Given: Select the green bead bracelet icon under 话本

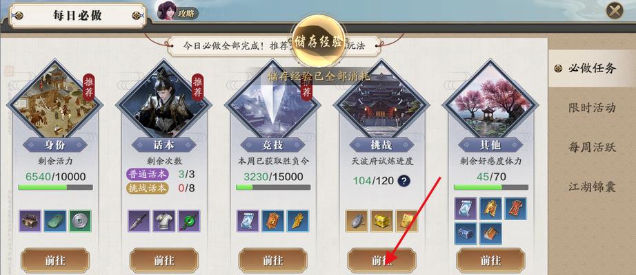Looking at the screenshot, I should [x=189, y=221].
